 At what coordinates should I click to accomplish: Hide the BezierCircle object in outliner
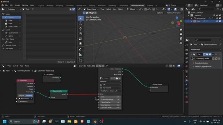coord(217,18)
